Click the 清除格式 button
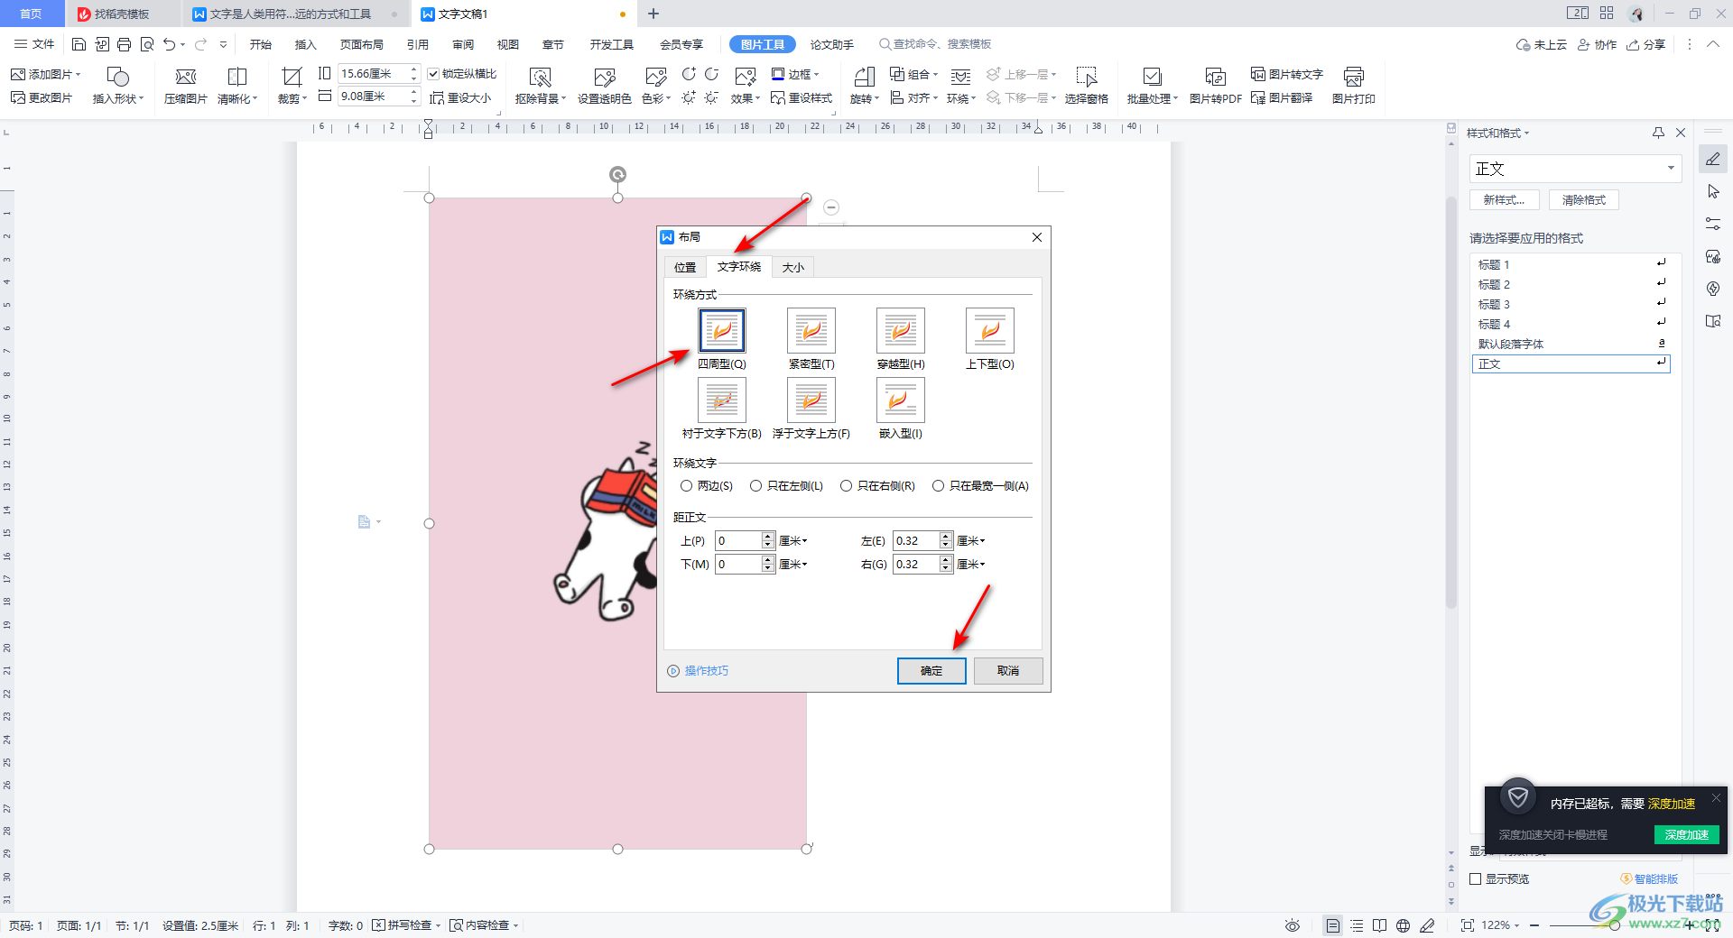The width and height of the screenshot is (1733, 938). 1584,200
